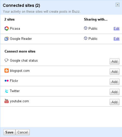Click the YouTube logo icon
Viewport: 122px width, 137px height.
(7, 101)
